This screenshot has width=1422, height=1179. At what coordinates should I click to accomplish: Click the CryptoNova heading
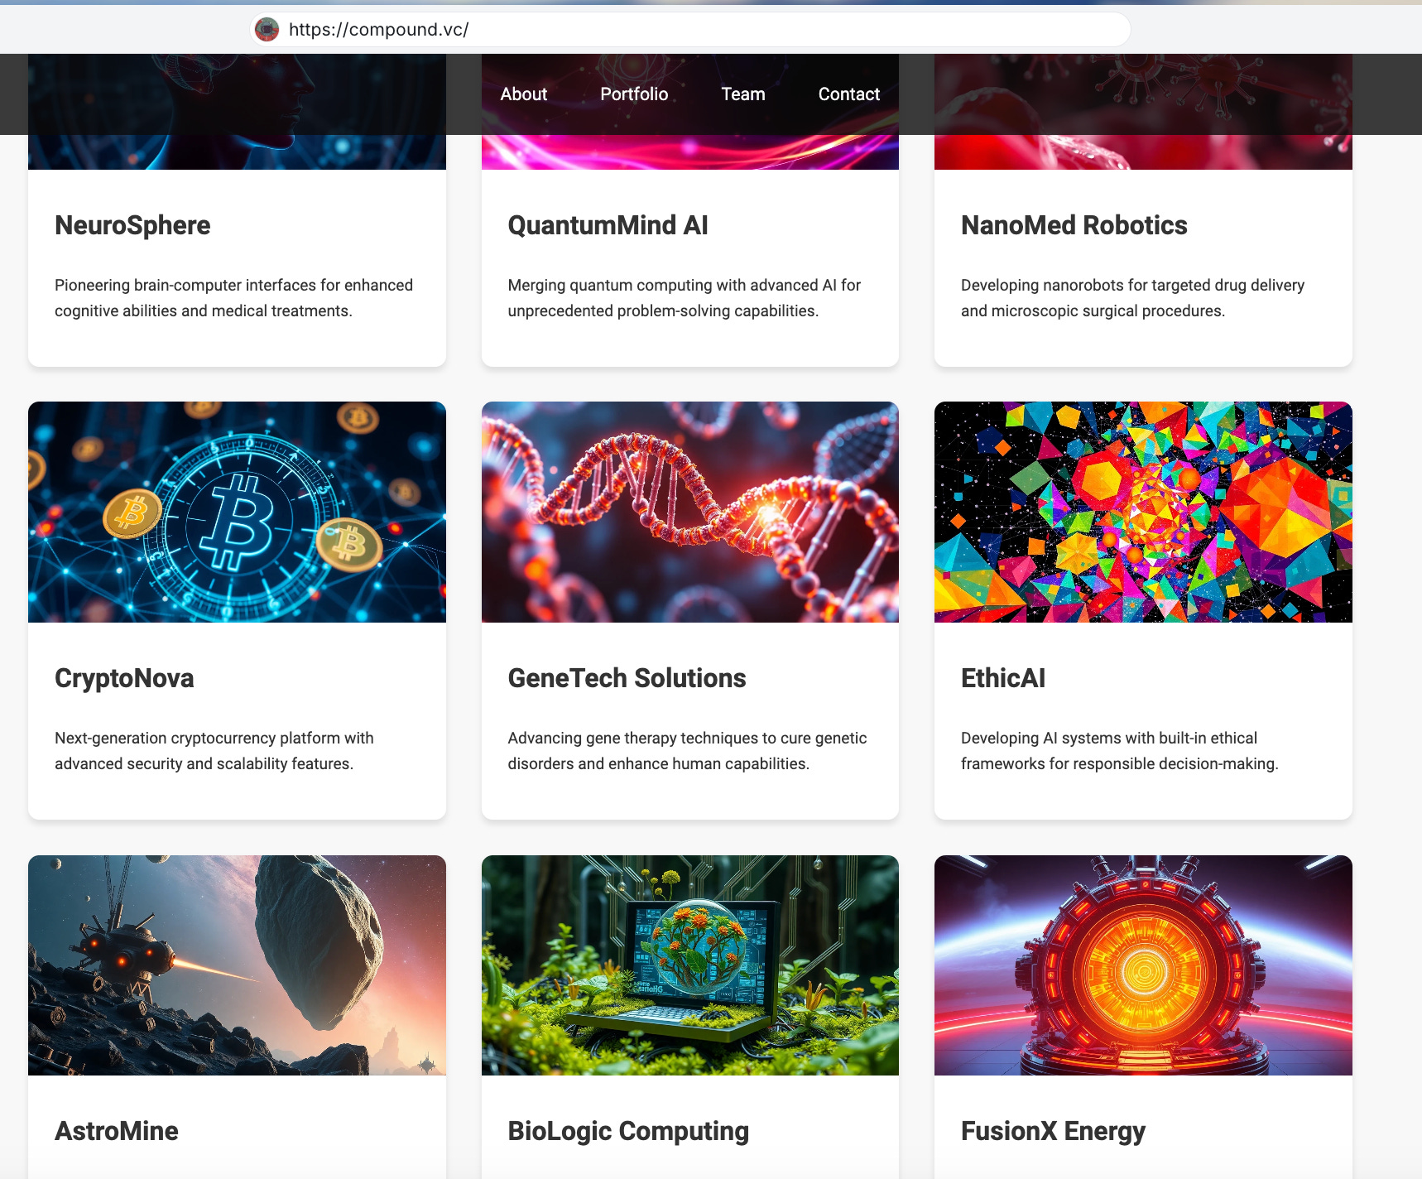click(x=124, y=678)
